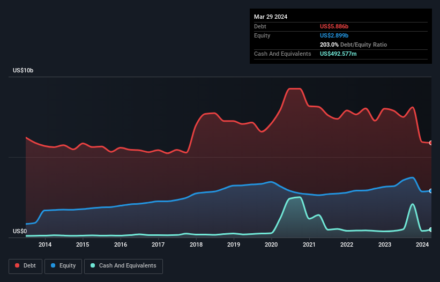Click the teal Cash endpoint marker on chart
The height and width of the screenshot is (282, 440).
pos(431,229)
